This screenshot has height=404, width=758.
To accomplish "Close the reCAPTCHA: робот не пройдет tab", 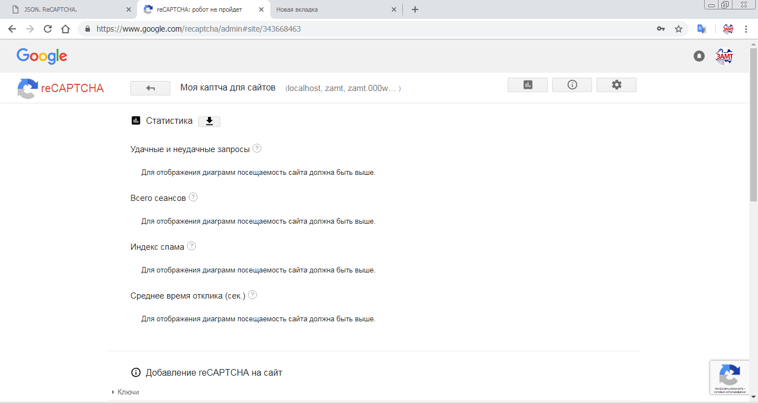I will point(261,9).
